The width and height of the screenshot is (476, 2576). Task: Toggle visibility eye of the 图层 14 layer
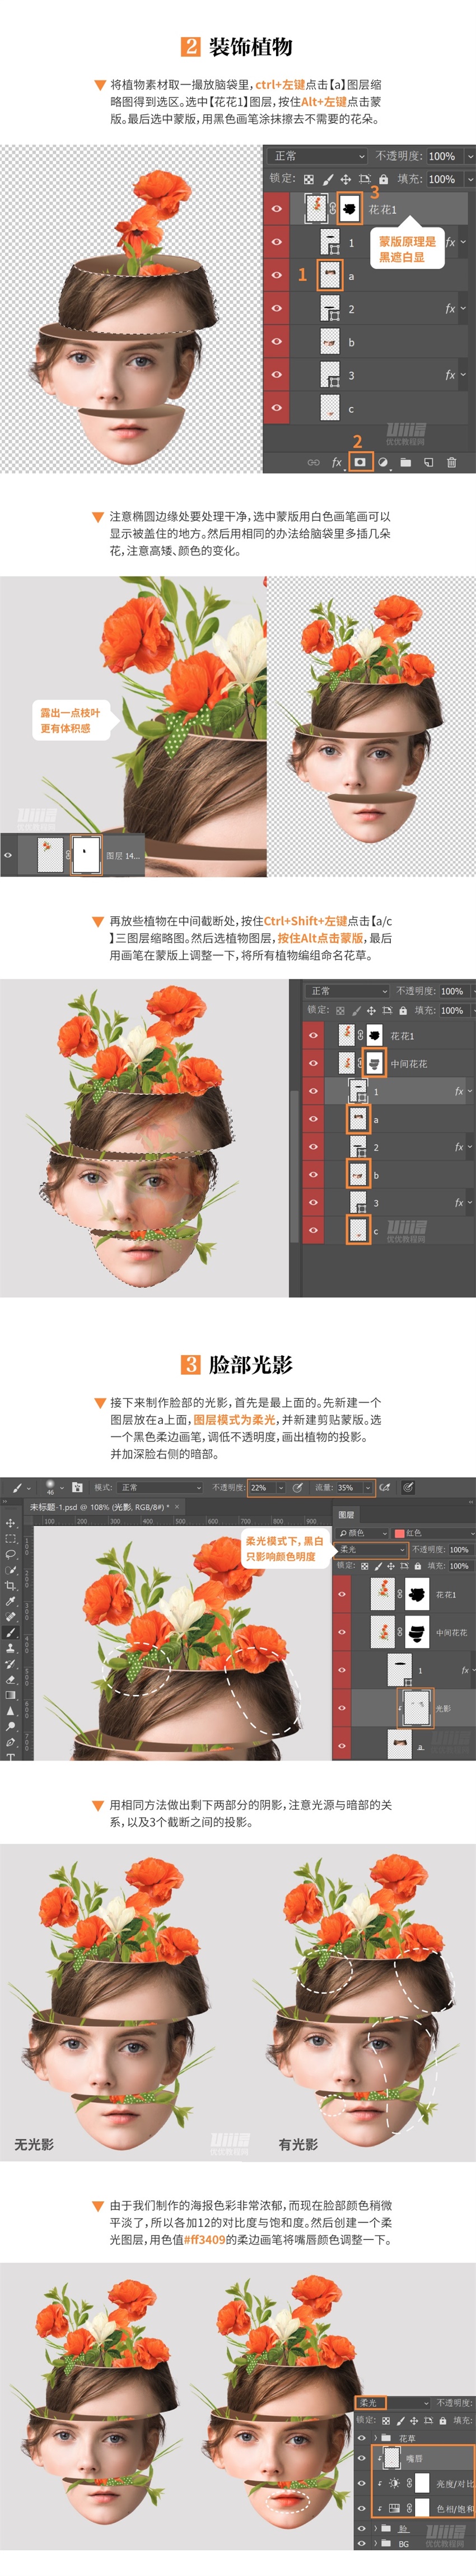pyautogui.click(x=8, y=856)
